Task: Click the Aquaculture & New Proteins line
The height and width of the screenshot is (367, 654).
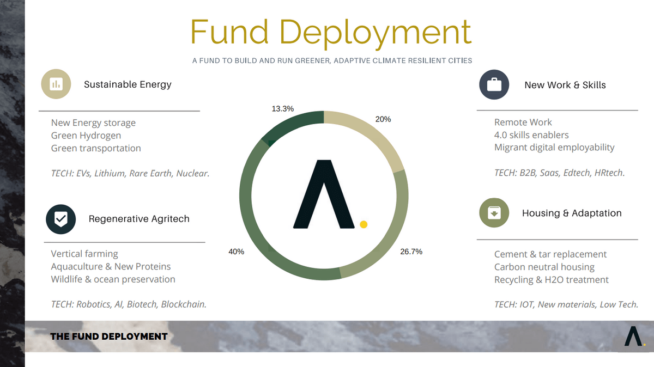Action: (111, 266)
